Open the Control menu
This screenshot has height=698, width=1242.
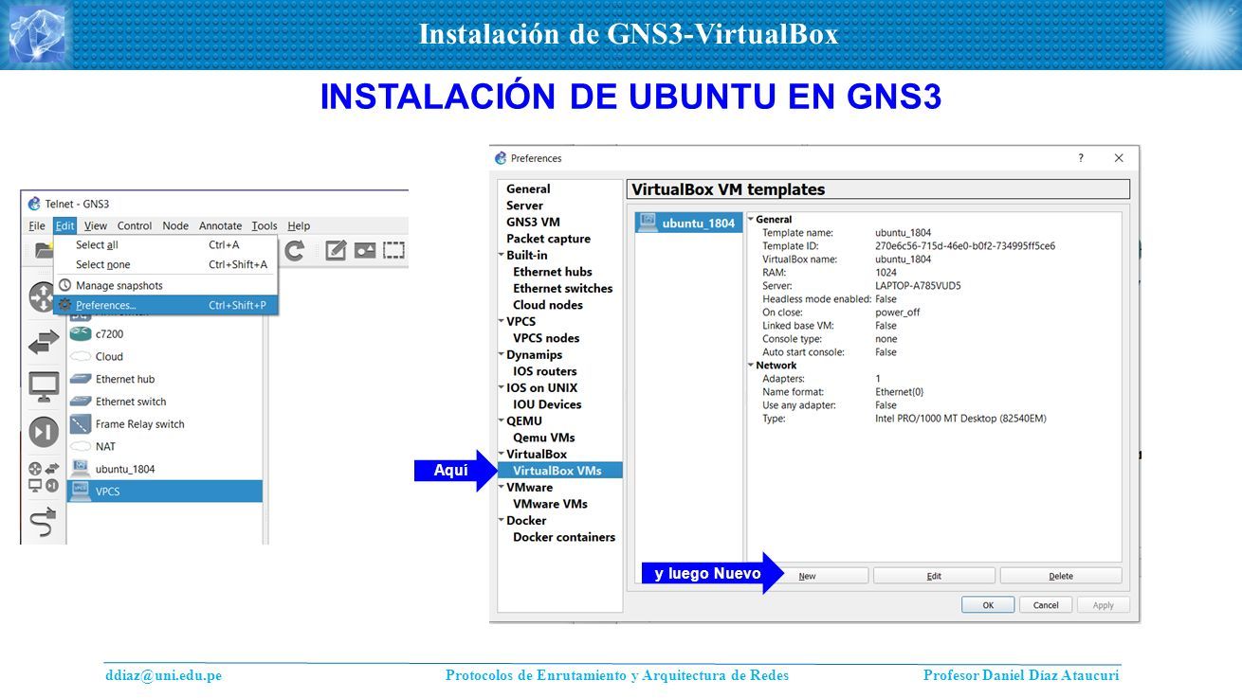point(135,225)
